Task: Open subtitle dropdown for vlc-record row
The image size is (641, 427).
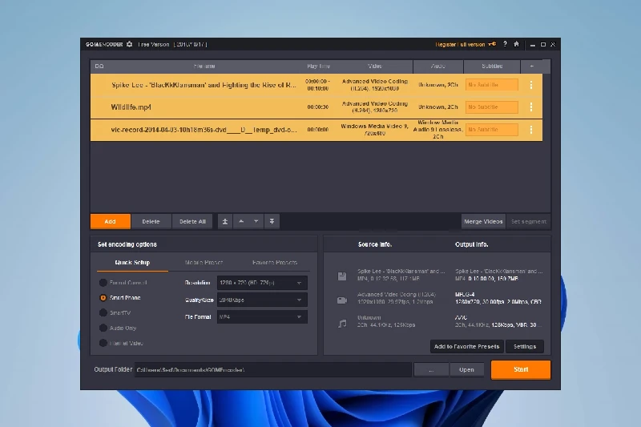Action: (x=492, y=130)
